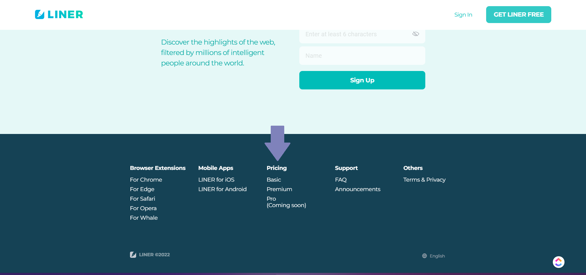Image resolution: width=586 pixels, height=275 pixels.
Task: Toggle password visibility eye icon
Action: point(415,34)
